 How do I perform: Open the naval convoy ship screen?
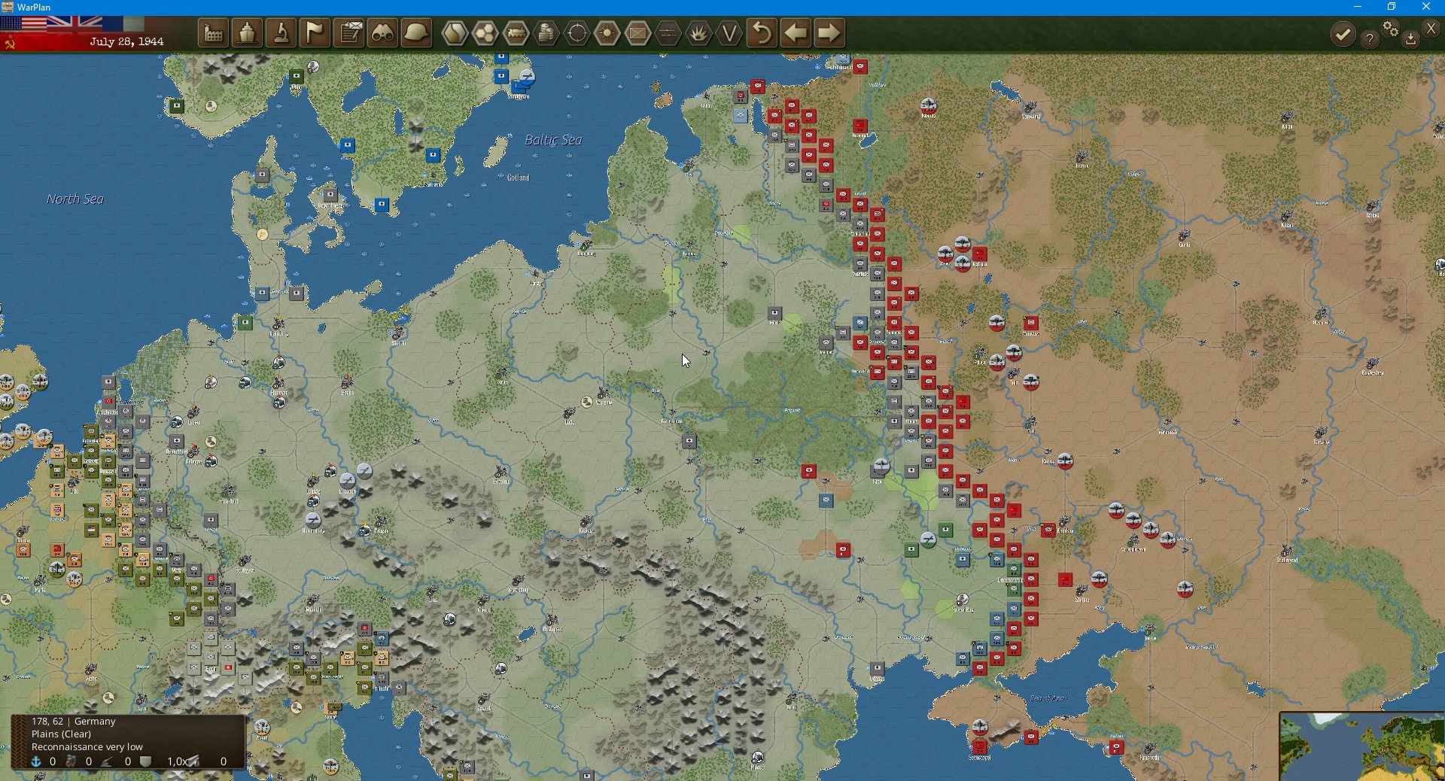point(247,34)
